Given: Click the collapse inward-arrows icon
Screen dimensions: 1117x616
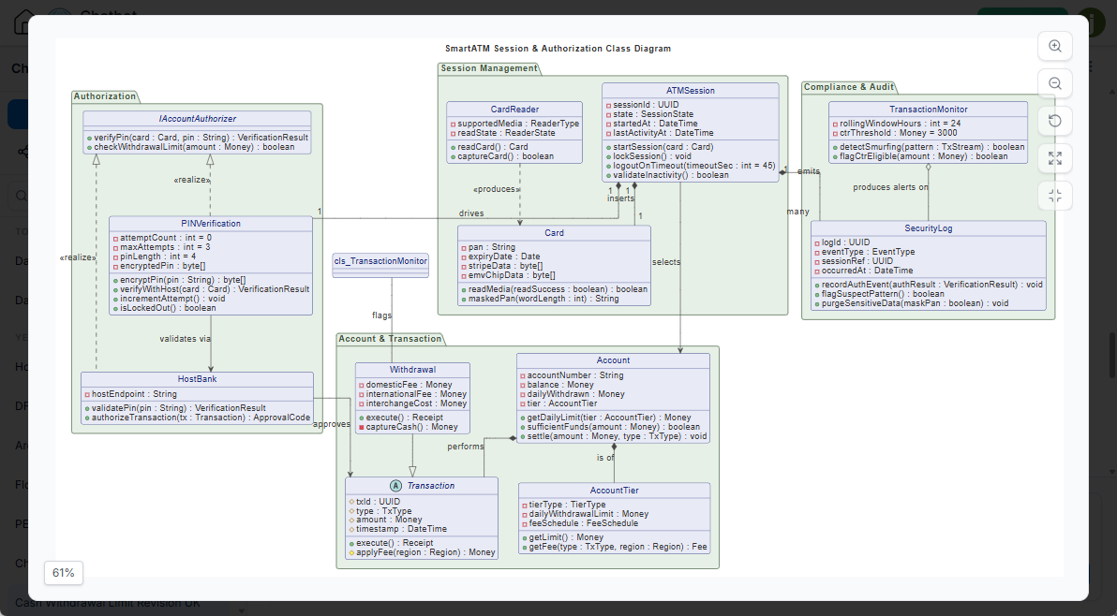Looking at the screenshot, I should [1055, 195].
